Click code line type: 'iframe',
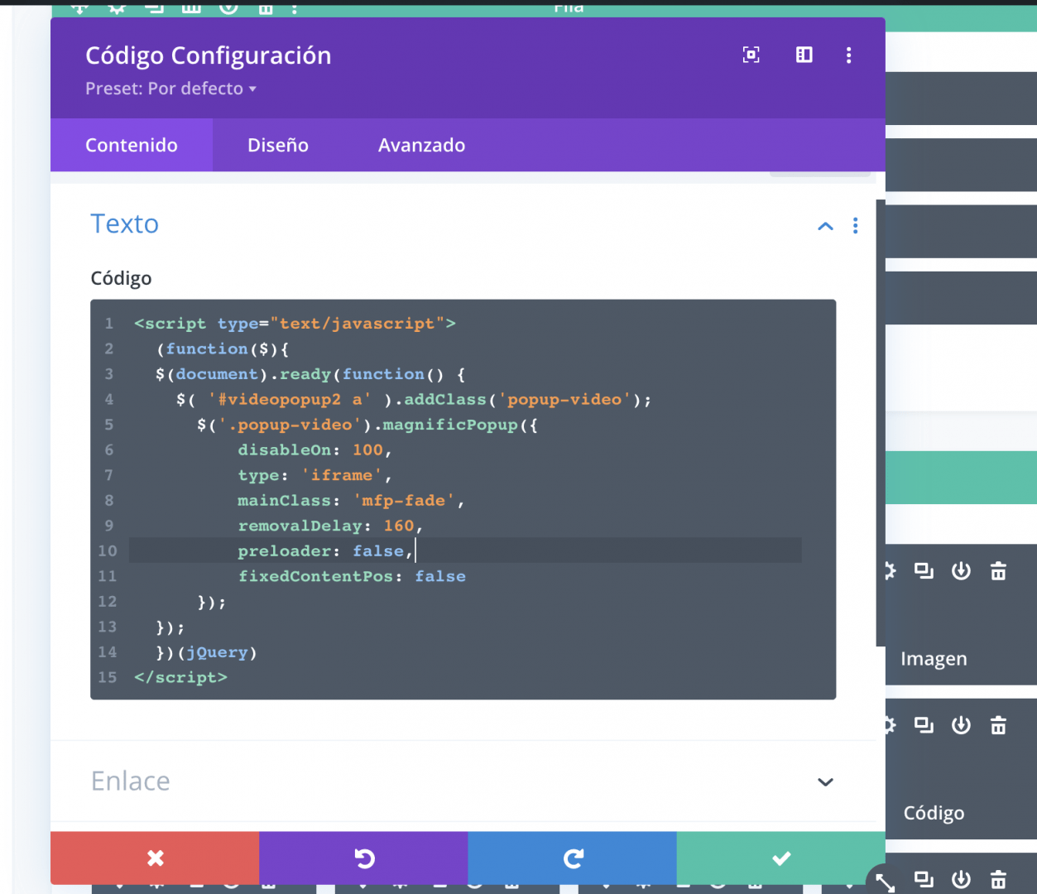Viewport: 1037px width, 894px height. pos(314,475)
